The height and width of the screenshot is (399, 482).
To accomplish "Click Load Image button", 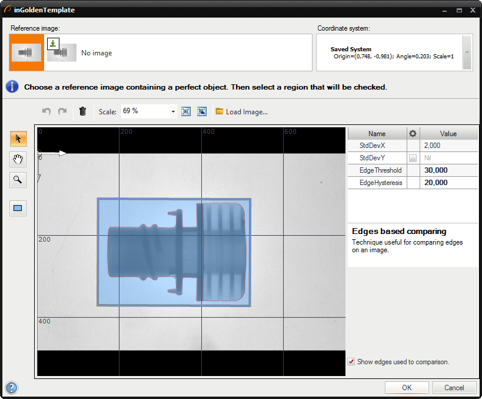I will (241, 111).
